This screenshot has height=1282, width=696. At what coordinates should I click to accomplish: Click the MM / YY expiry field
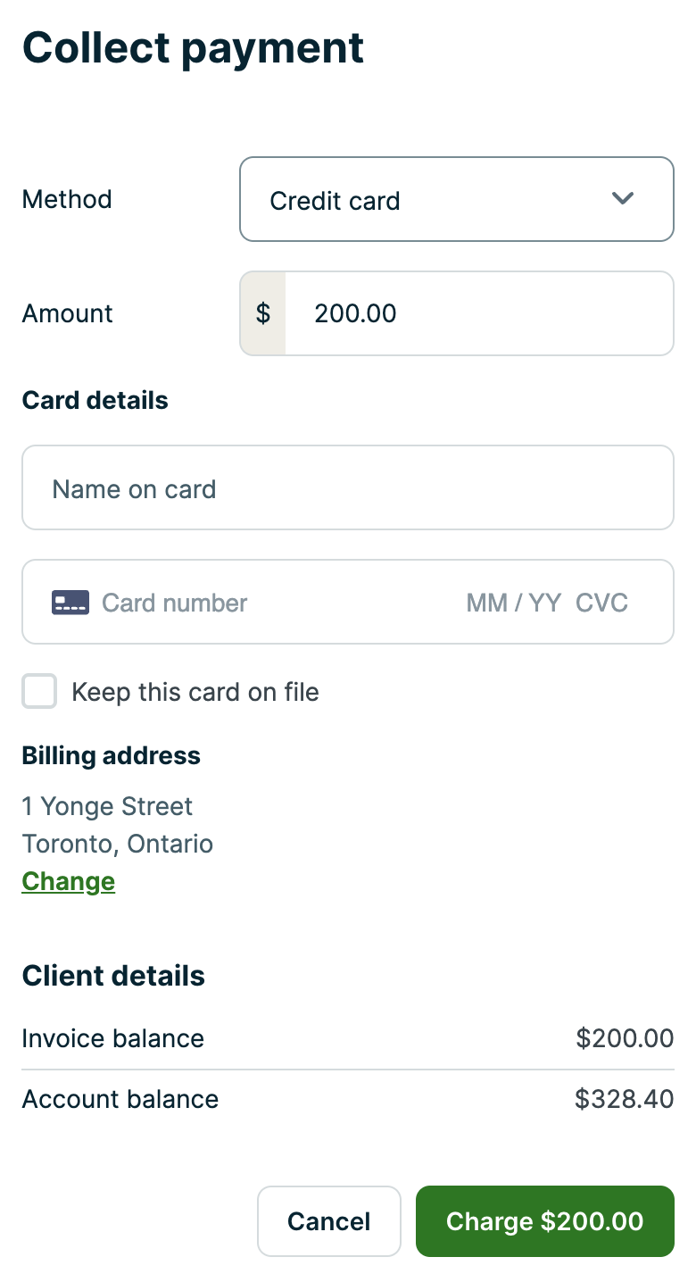pos(513,603)
